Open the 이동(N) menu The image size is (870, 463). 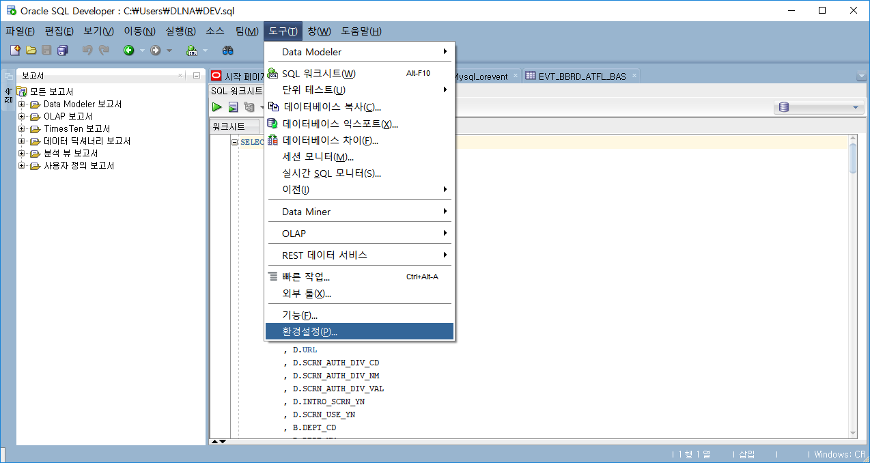139,31
